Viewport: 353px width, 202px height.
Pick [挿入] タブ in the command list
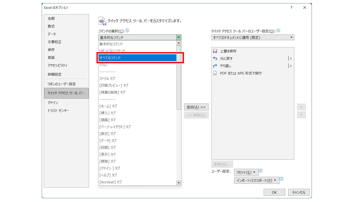137,113
